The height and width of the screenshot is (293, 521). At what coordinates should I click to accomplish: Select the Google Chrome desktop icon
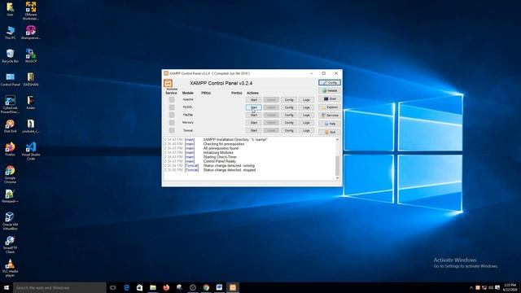coord(10,175)
